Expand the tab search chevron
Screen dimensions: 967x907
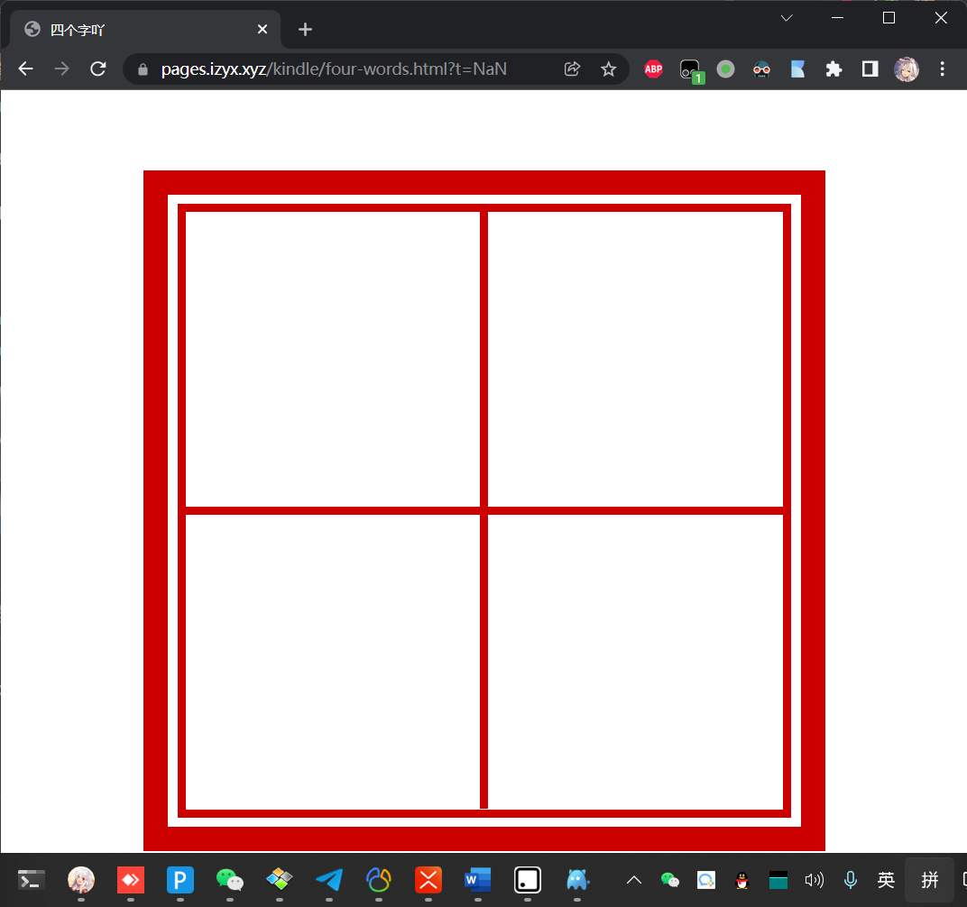click(x=786, y=18)
